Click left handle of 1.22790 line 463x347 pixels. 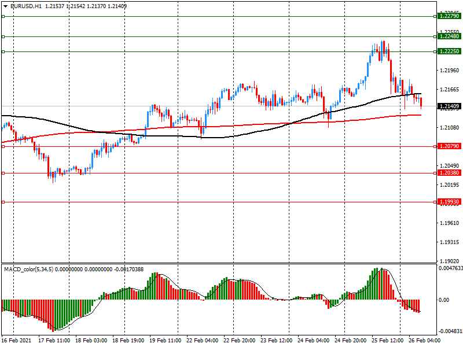3,17
